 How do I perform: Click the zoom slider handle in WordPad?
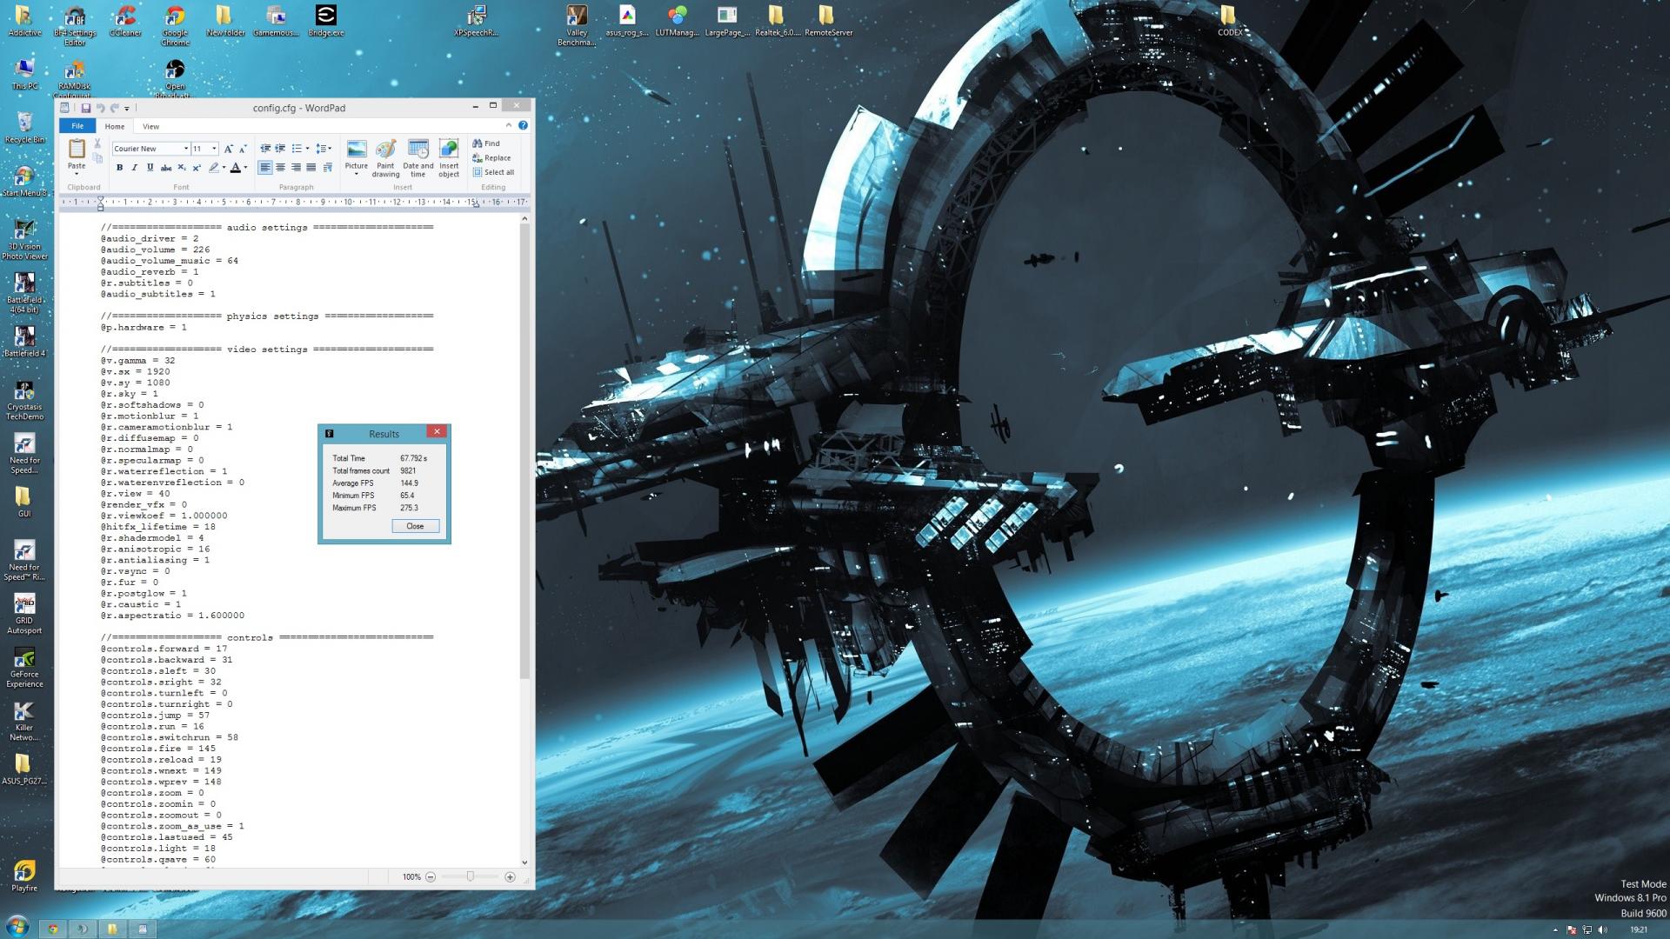(x=471, y=877)
